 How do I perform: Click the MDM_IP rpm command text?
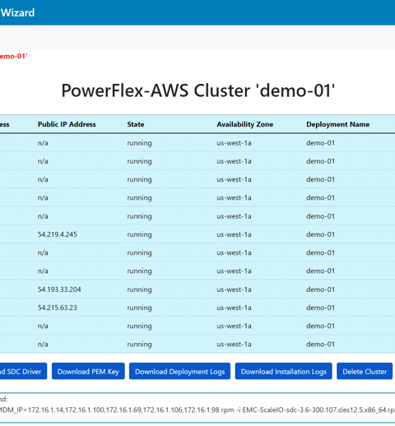coord(197,410)
